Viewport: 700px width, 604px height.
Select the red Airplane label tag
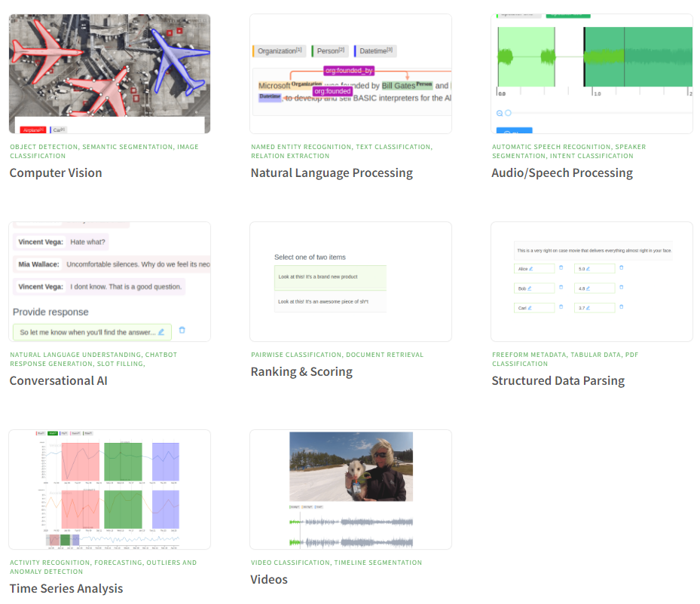point(33,130)
